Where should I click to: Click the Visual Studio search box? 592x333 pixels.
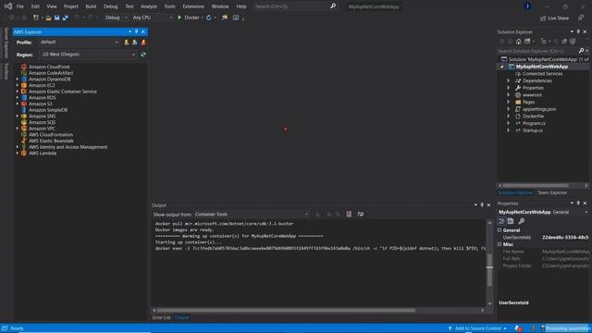point(296,6)
